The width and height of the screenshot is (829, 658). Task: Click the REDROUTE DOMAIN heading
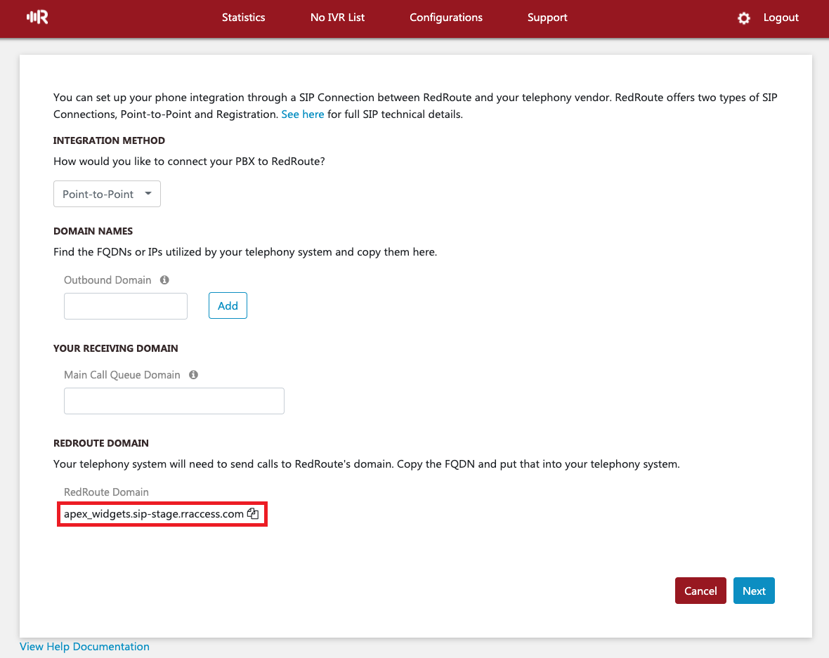point(101,443)
